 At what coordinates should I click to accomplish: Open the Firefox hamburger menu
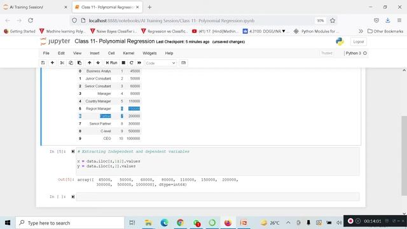(x=399, y=20)
